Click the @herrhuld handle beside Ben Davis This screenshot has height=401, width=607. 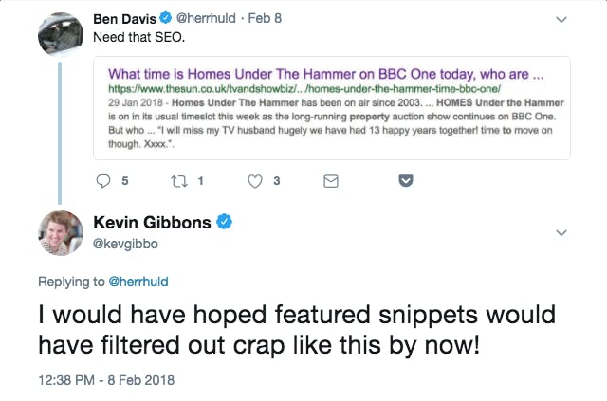click(x=205, y=17)
